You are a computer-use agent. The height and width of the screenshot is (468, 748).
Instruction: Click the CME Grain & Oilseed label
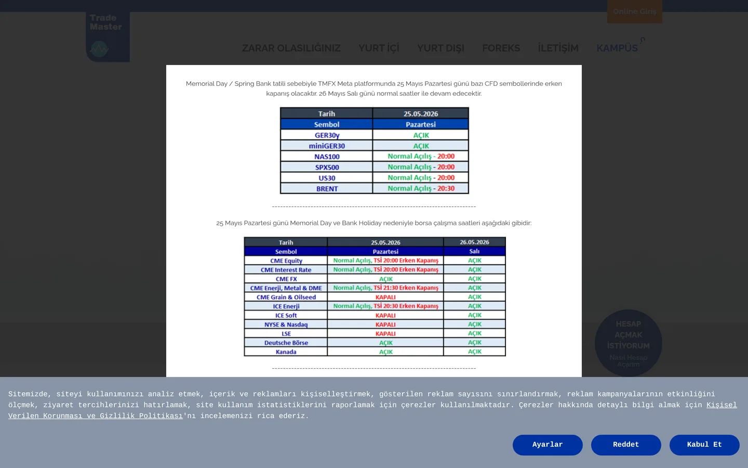point(286,297)
